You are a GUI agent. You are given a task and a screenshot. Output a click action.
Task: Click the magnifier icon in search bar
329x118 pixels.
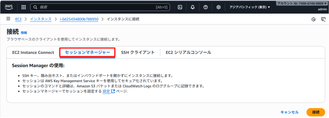coord(35,7)
